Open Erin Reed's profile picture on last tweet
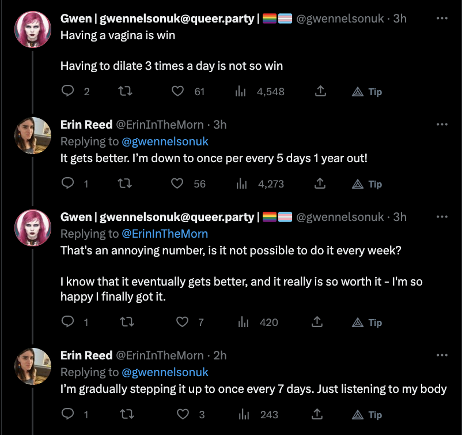Screen dimensions: 462x435 point(33,367)
